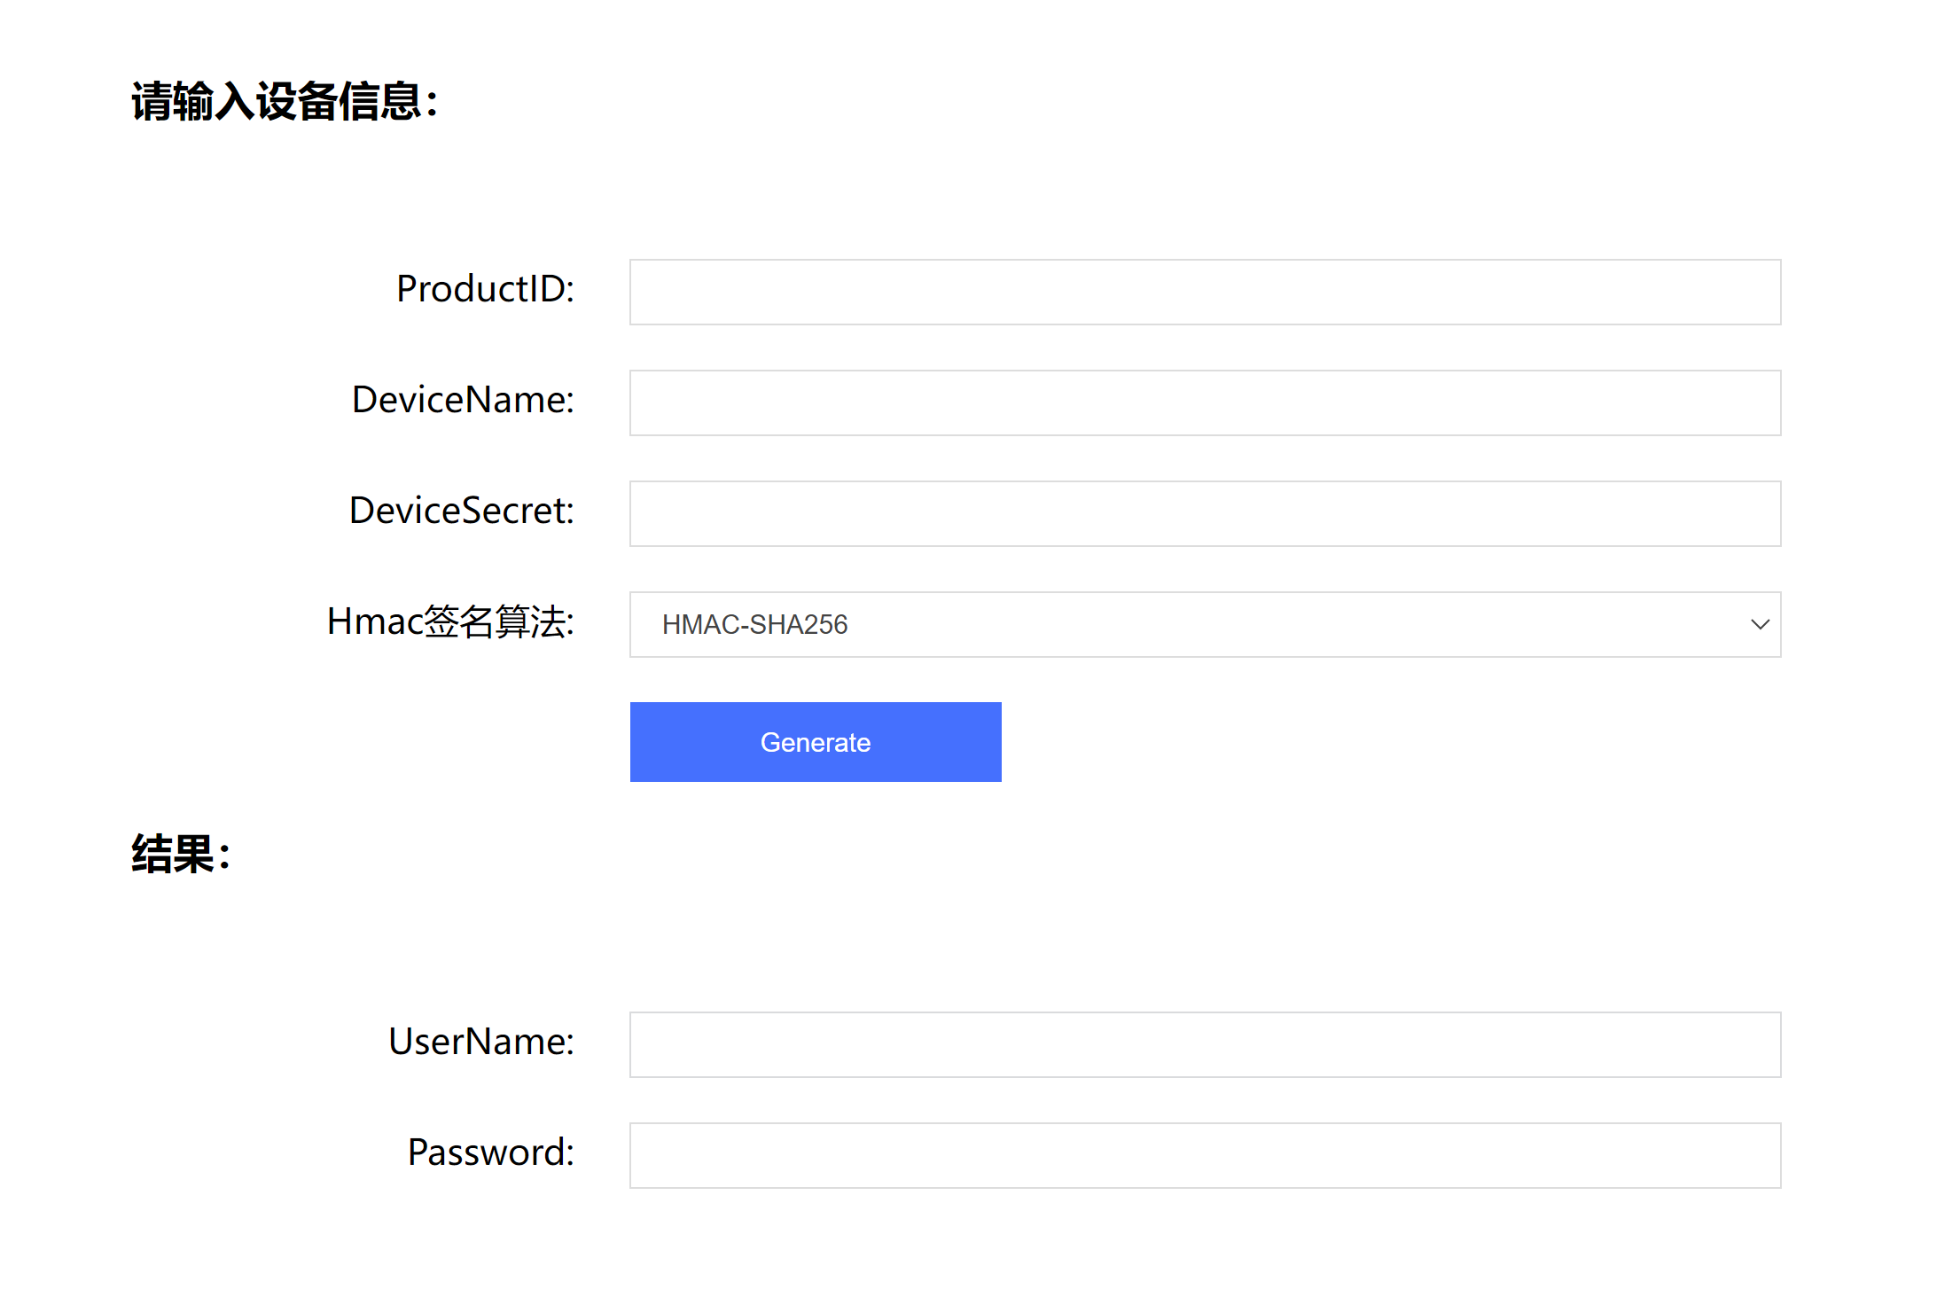This screenshot has width=1960, height=1297.
Task: Click into the DeviceSecret field
Action: (1205, 514)
